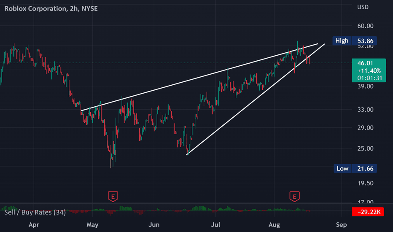Click the +11.40% change value
393x232 pixels.
[x=369, y=71]
